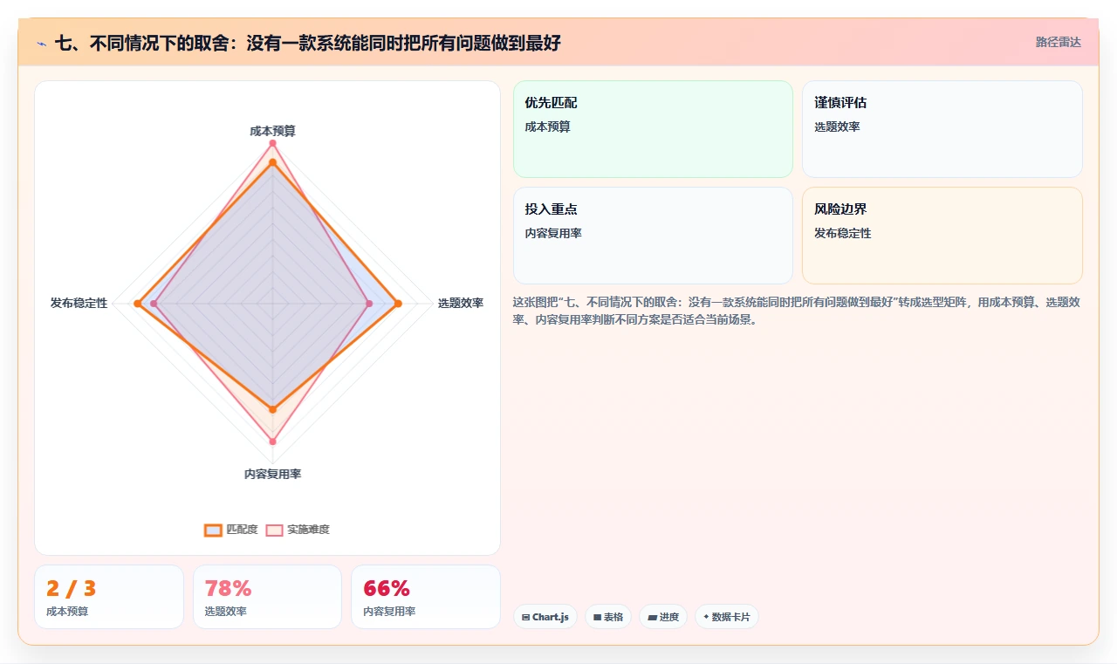Open the 谨慎评估 card
Screen dimensions: 1117x664
click(942, 129)
